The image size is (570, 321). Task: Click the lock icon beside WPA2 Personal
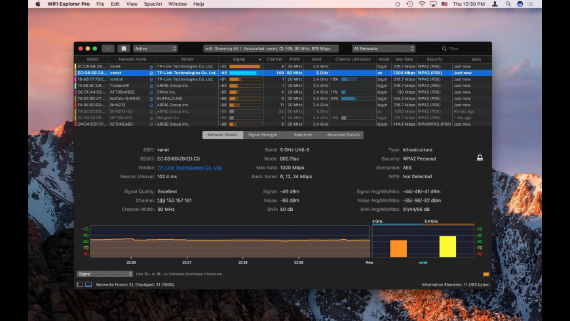coord(480,158)
